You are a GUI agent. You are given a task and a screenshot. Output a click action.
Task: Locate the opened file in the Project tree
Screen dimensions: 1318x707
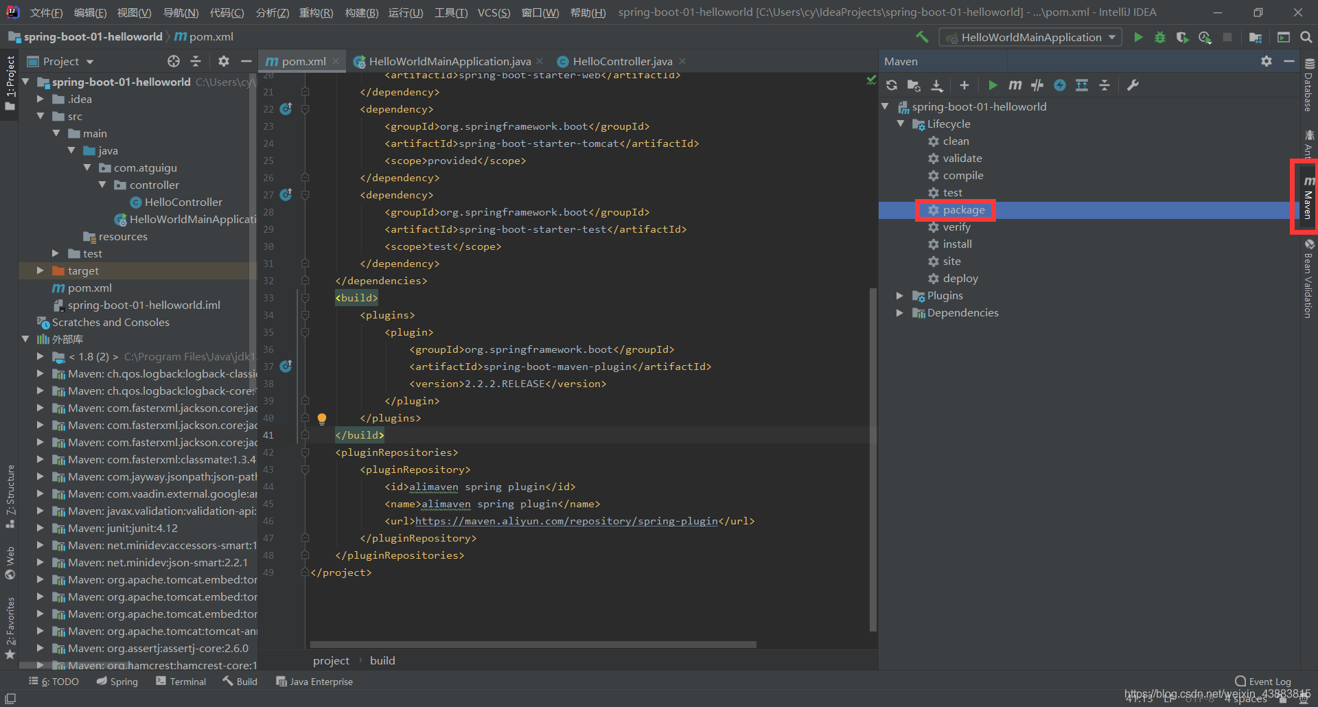tap(174, 61)
